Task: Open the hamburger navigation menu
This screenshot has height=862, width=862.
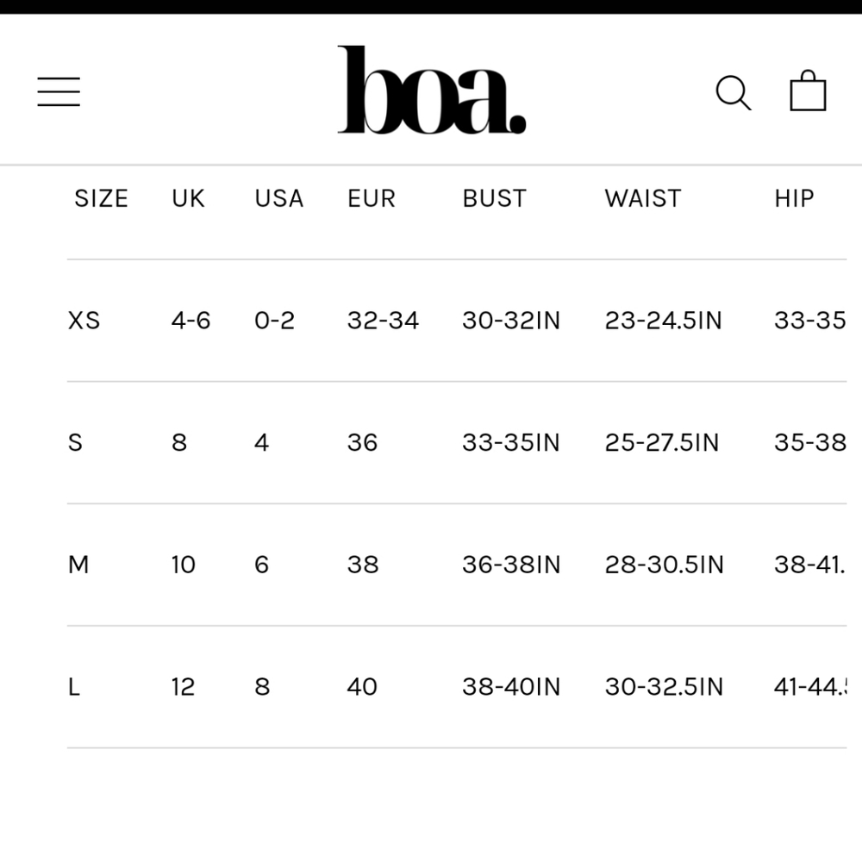Action: coord(59,92)
